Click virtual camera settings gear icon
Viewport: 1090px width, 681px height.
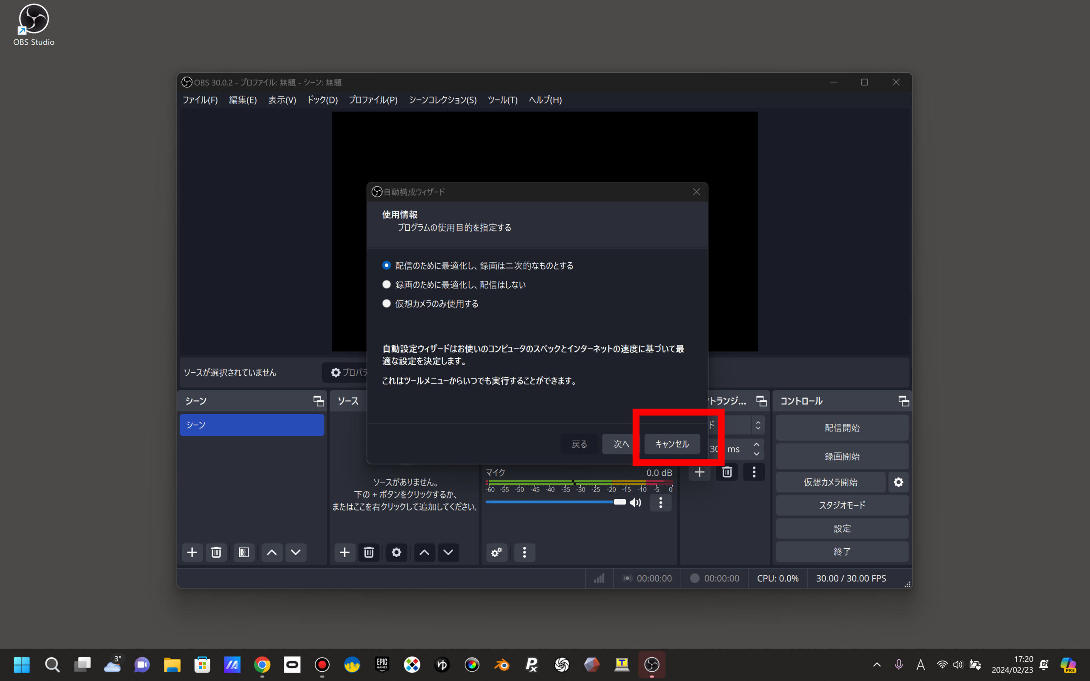pyautogui.click(x=898, y=482)
